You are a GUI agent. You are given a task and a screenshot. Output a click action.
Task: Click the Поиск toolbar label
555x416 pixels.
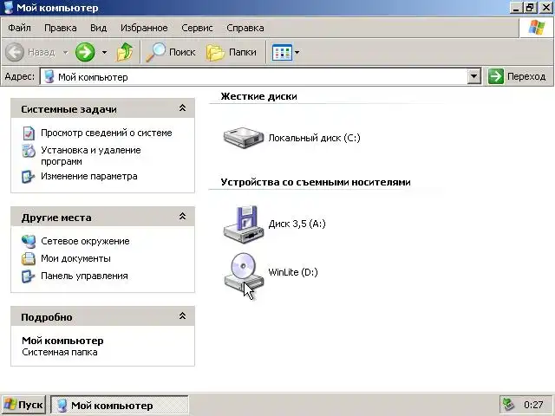[182, 52]
